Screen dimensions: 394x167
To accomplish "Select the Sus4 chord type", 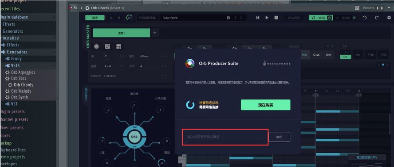I will [x=316, y=55].
